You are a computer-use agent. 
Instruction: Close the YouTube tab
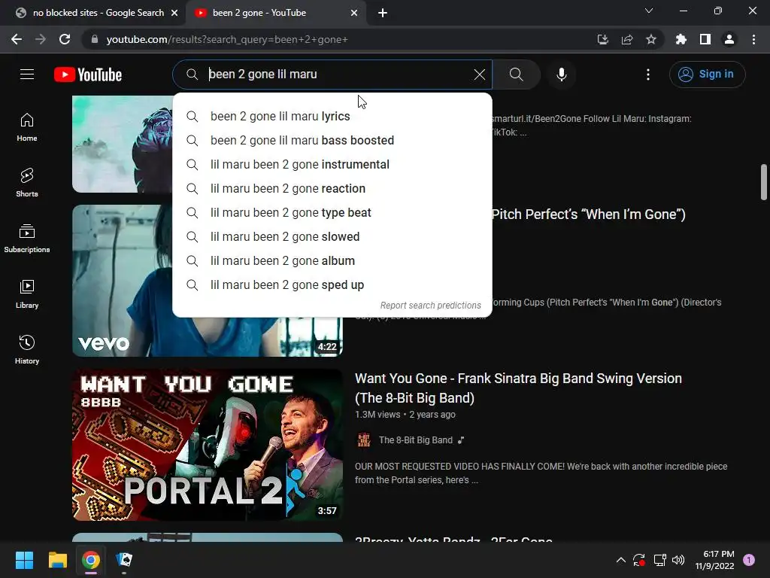tap(354, 13)
